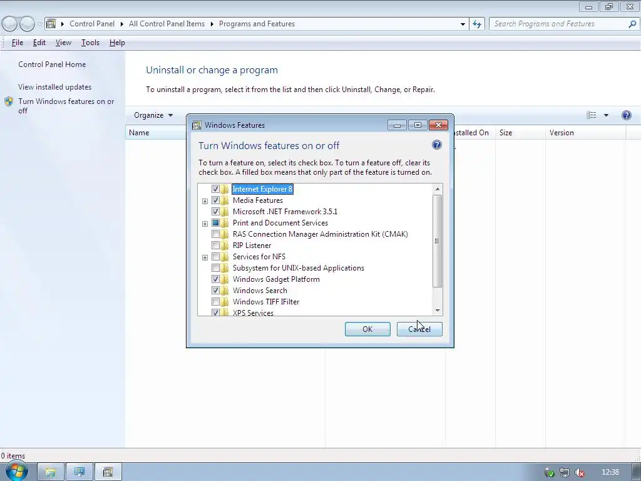Click the taskbar clock showing 12:38

610,472
